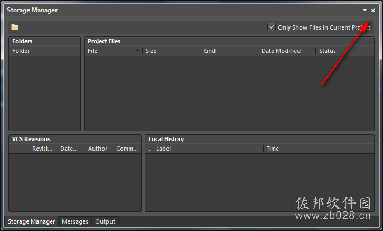Open the Storage Manager panel dropdown arrow
The image size is (383, 231).
coord(365,10)
